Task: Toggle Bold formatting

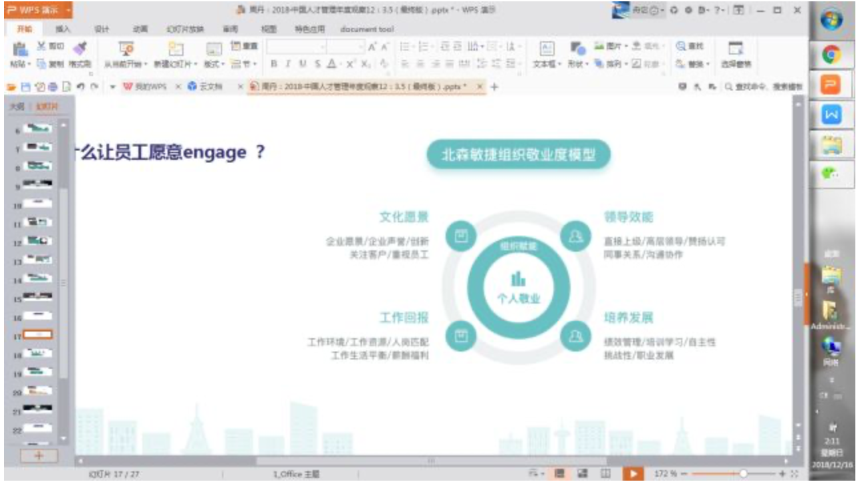Action: point(273,64)
